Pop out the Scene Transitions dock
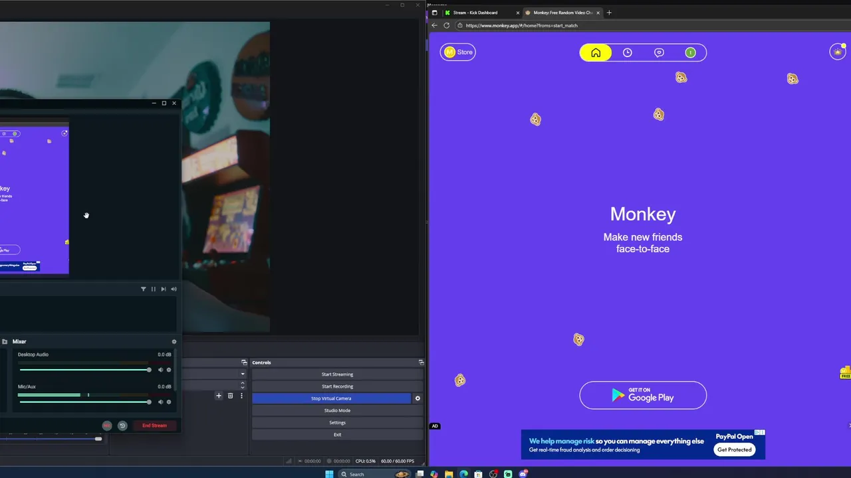Viewport: 851px width, 478px height. pyautogui.click(x=244, y=362)
